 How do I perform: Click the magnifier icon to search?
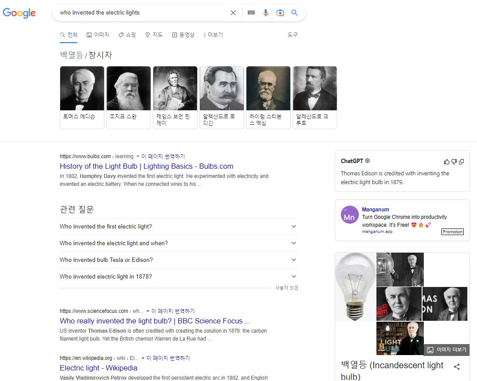point(295,13)
